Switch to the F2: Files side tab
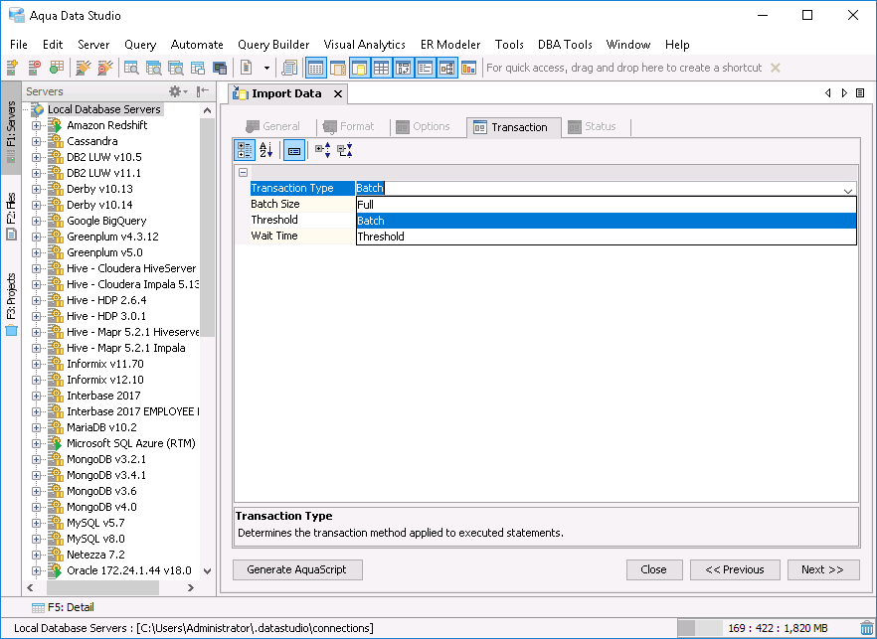The width and height of the screenshot is (877, 639). [11, 217]
